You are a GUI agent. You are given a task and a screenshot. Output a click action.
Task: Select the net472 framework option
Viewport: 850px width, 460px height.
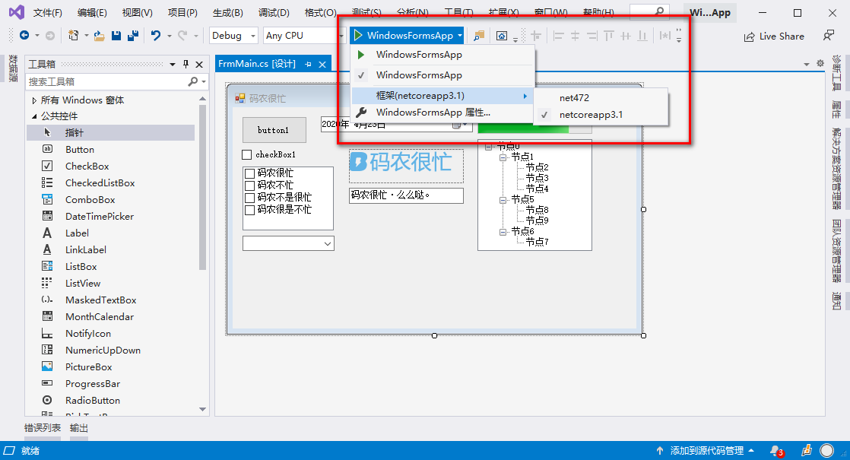point(601,98)
